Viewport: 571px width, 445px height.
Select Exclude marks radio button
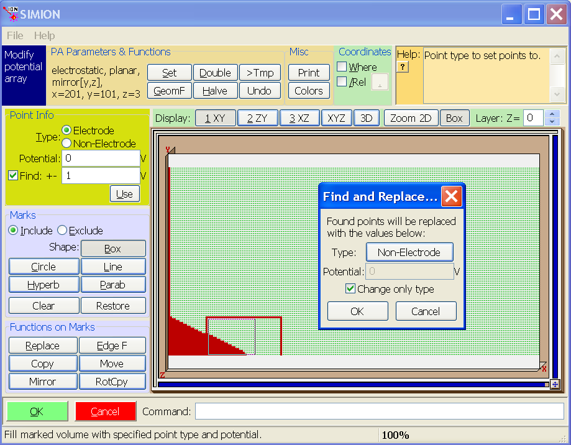62,230
